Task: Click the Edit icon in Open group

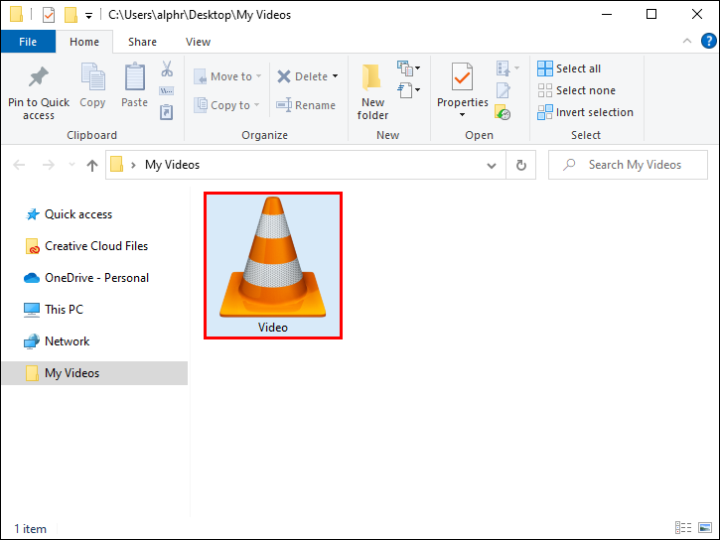Action: pos(503,90)
